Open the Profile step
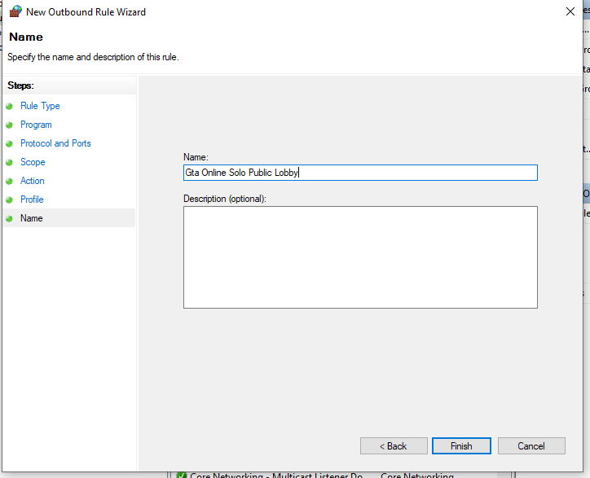This screenshot has height=478, width=590. pos(32,200)
